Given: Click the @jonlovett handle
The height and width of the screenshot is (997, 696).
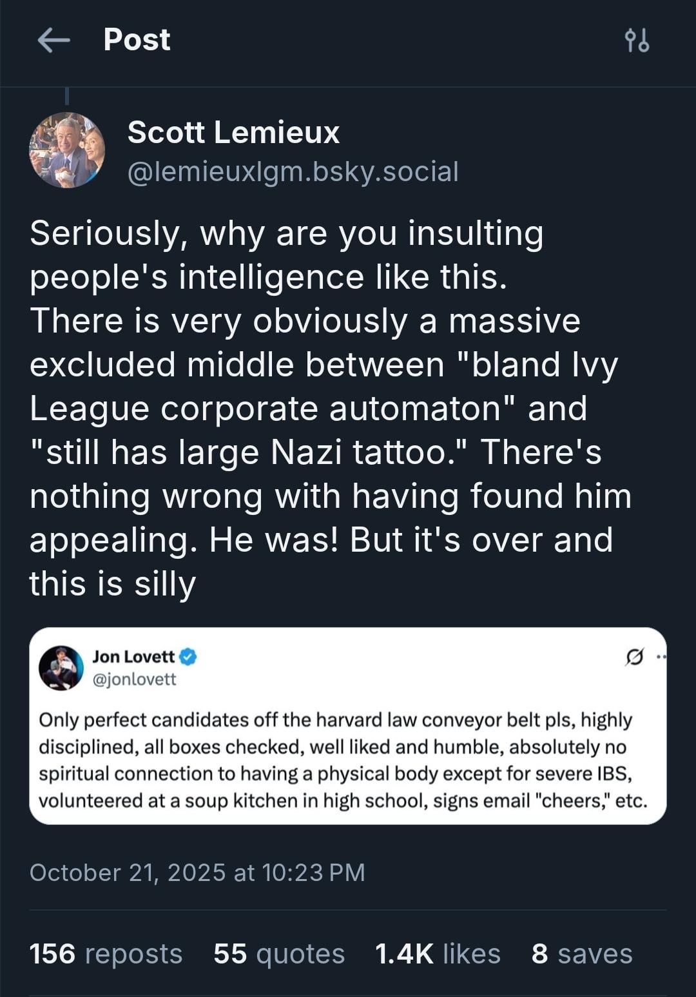Looking at the screenshot, I should [135, 679].
